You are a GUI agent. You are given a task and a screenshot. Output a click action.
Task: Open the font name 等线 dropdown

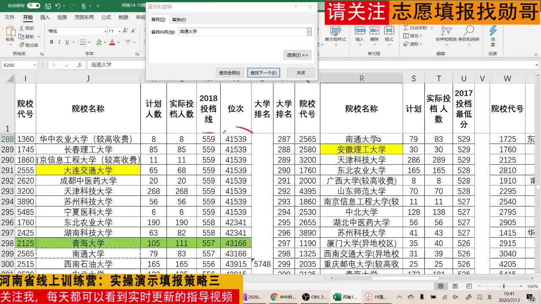tap(105, 31)
